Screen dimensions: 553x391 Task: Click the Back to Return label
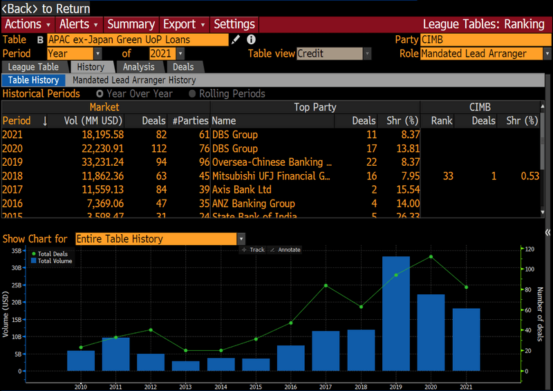tap(46, 8)
